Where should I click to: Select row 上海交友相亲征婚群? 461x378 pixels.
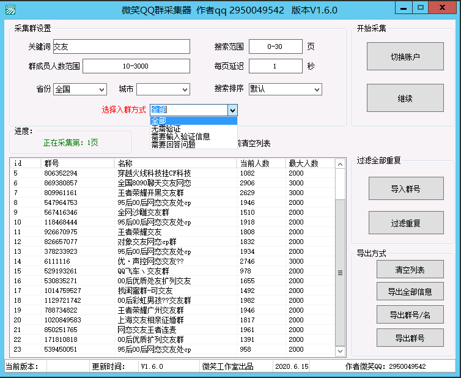click(172, 320)
